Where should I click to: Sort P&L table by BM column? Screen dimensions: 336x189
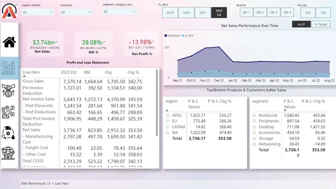[x=87, y=72]
